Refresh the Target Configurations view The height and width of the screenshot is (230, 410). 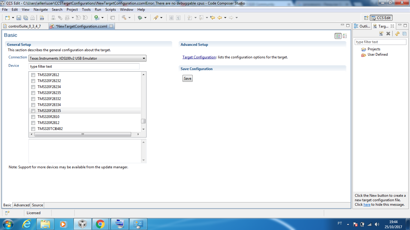pos(397,34)
